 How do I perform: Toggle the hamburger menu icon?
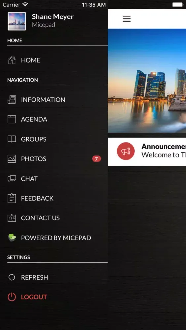click(x=127, y=19)
